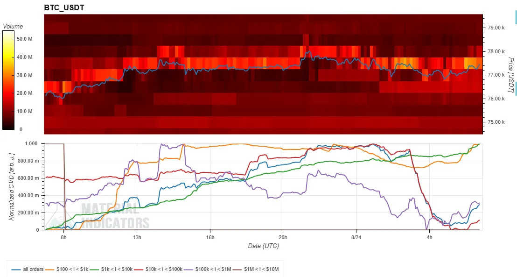This screenshot has width=517, height=277.
Task: Click the '78.00 k' price axis label
Action: pyautogui.click(x=496, y=51)
